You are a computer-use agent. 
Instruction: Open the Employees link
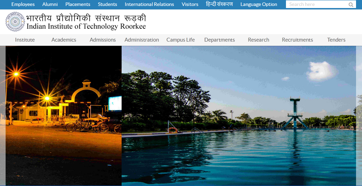coord(23,5)
